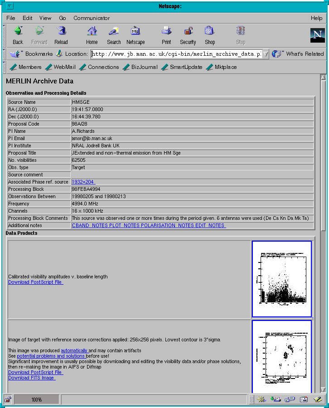Open What's Related panel
This screenshot has width=329, height=408.
(298, 54)
